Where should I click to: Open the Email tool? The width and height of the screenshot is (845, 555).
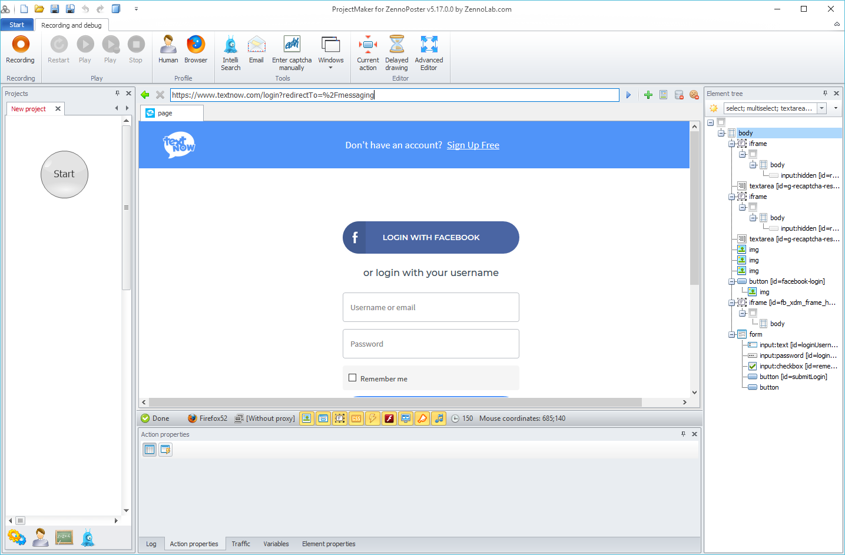pos(256,49)
